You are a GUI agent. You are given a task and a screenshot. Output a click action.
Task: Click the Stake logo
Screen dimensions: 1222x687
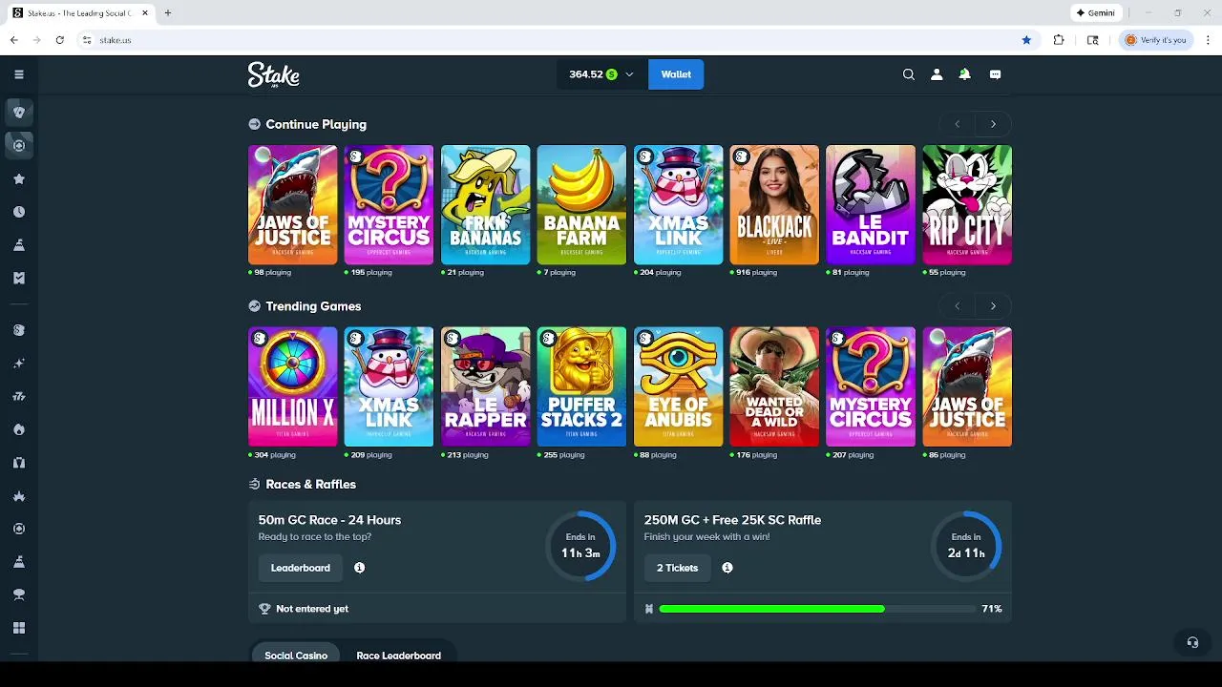[x=274, y=74]
